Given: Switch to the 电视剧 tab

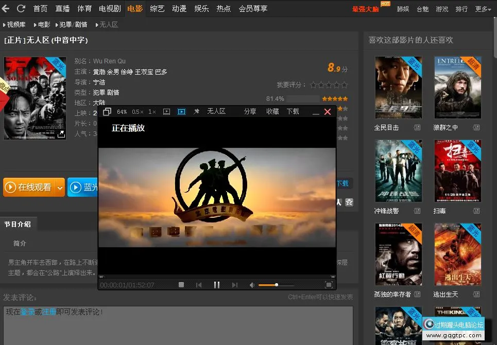Looking at the screenshot, I should coord(110,9).
